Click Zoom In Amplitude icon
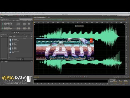130x98 pixels. click(x=114, y=77)
